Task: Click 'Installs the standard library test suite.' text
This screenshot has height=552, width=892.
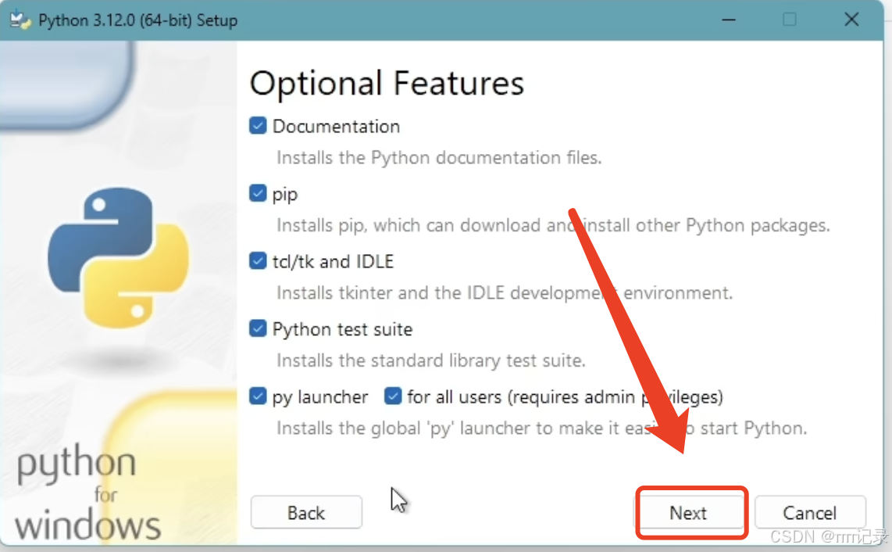Action: click(431, 360)
